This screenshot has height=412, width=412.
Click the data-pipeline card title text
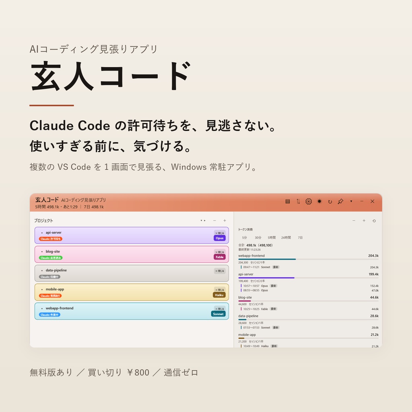coord(56,270)
